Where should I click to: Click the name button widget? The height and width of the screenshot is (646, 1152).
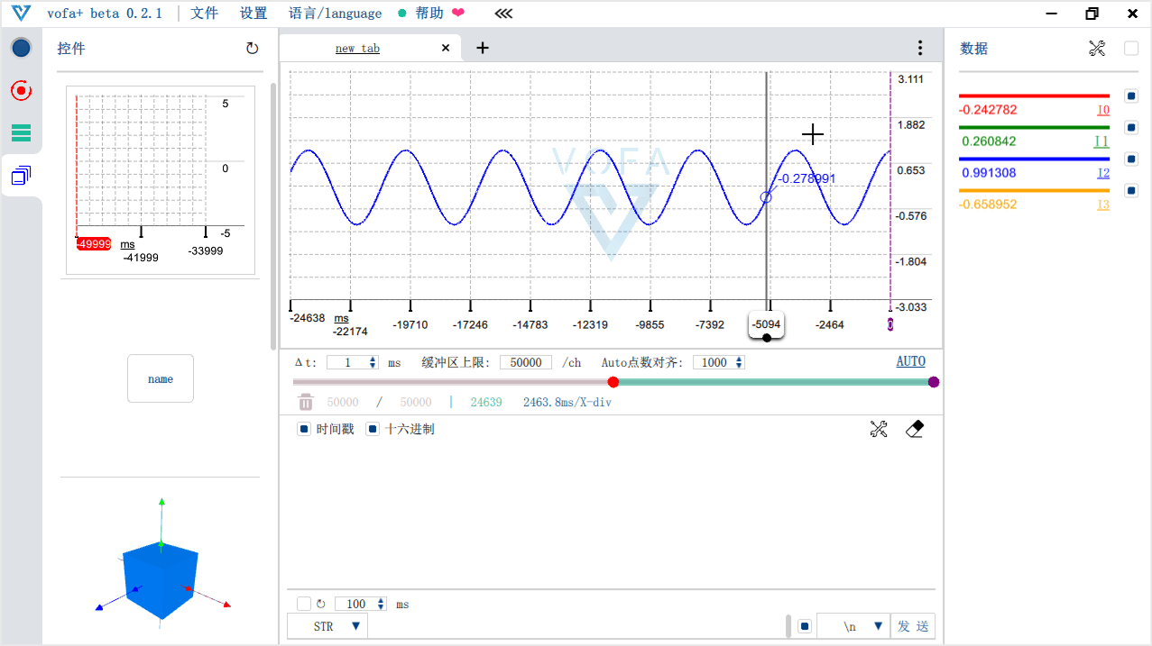pyautogui.click(x=161, y=378)
